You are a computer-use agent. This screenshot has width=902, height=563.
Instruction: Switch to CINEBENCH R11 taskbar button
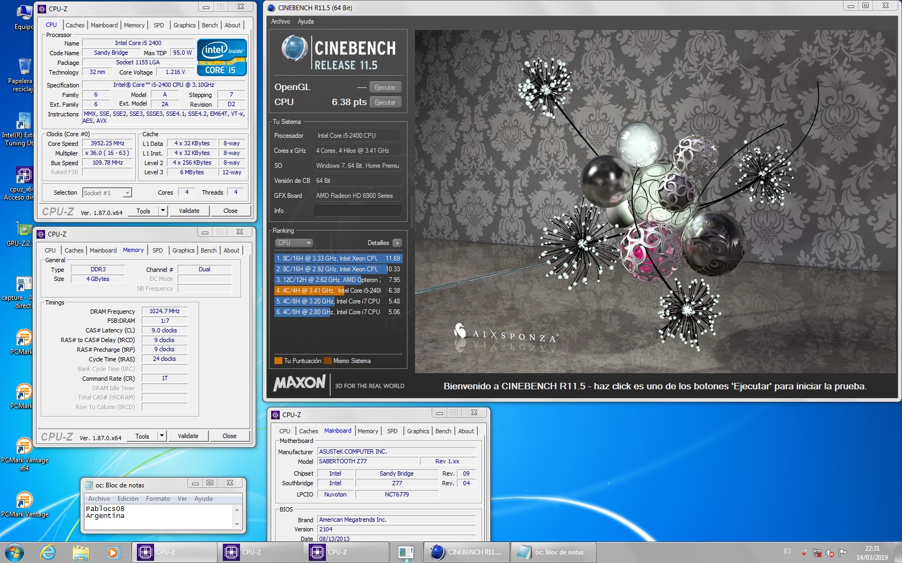click(466, 552)
